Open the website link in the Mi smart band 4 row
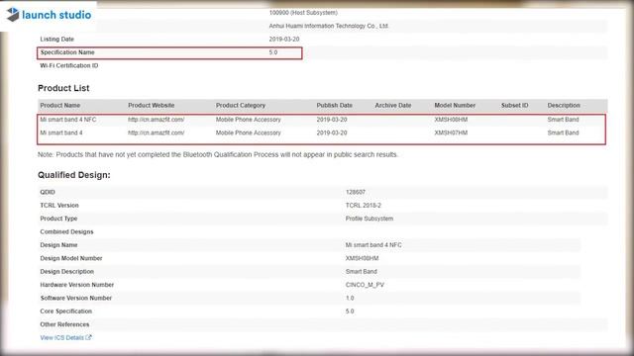 click(157, 133)
